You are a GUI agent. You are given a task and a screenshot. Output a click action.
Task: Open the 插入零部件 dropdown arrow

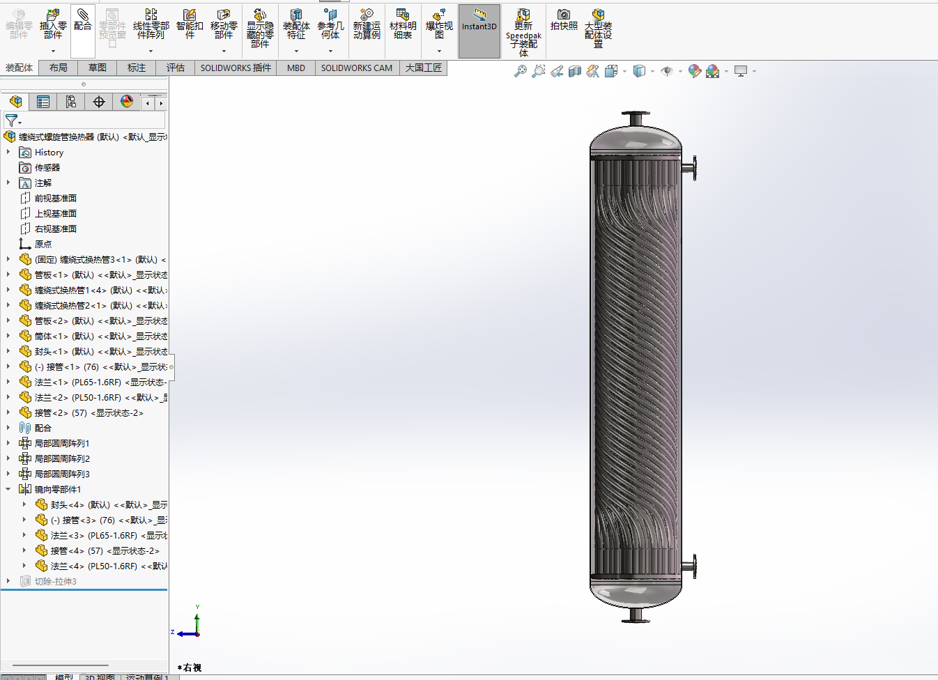pyautogui.click(x=53, y=51)
